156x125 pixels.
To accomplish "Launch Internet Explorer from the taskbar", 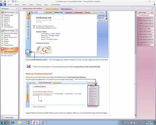I will tap(13, 122).
